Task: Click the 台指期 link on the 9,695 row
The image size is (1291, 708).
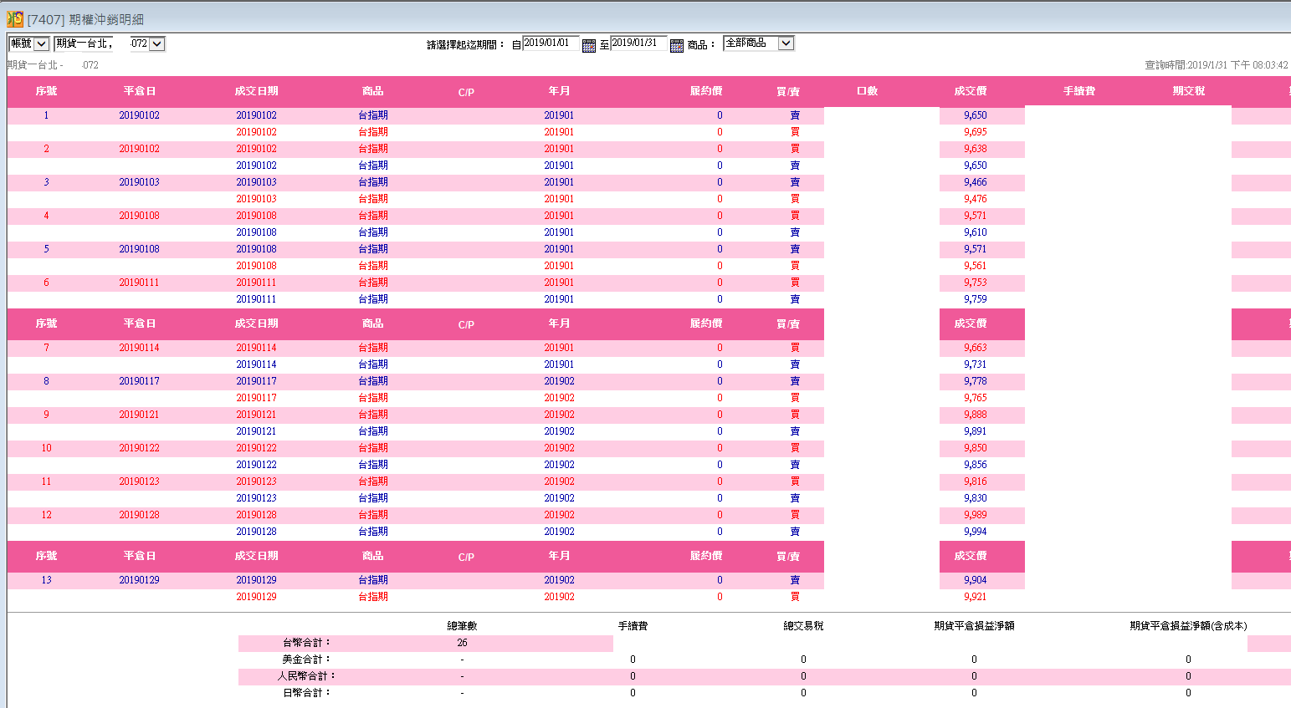Action: click(x=373, y=132)
